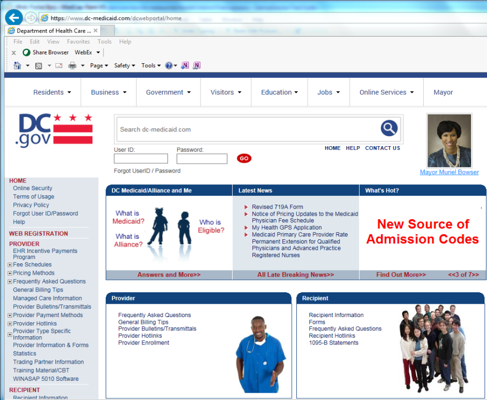The width and height of the screenshot is (487, 400).
Task: Open the Online Services dropdown menu
Action: click(x=386, y=92)
